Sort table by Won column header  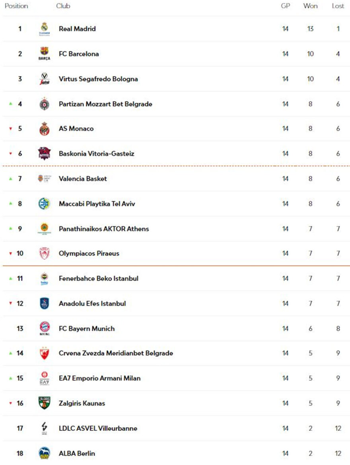pyautogui.click(x=310, y=6)
